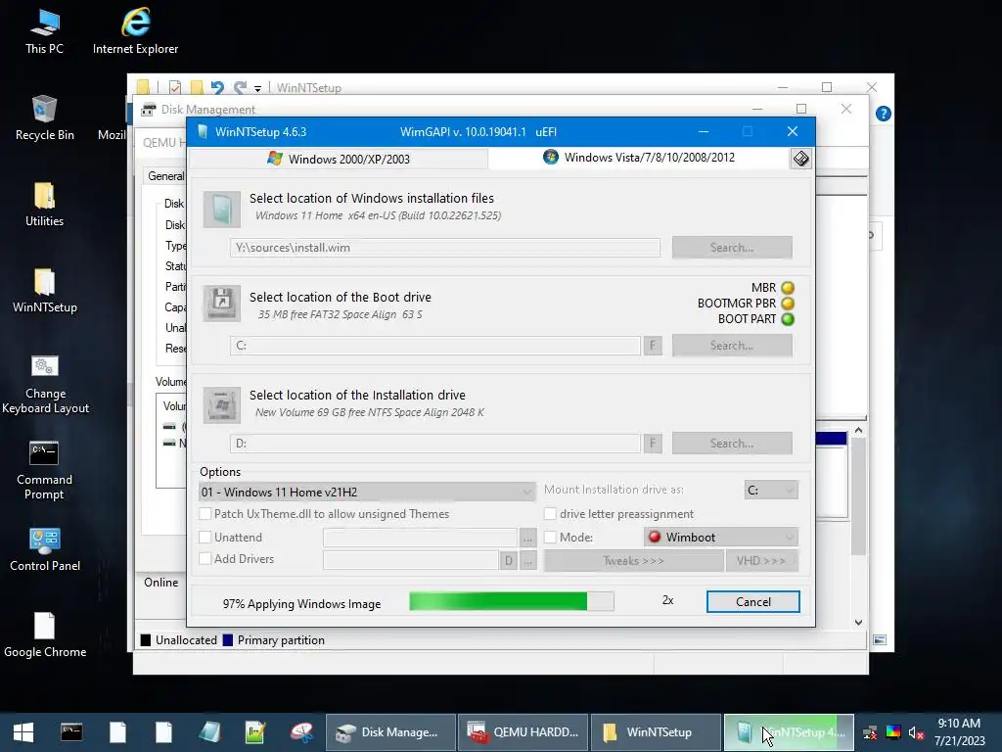Click the blue notebook taskbar shortcut

pos(209,732)
